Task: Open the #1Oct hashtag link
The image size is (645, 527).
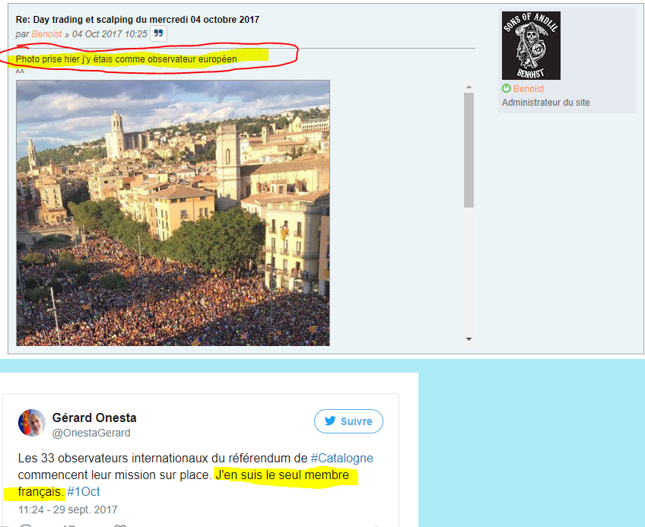Action: tap(84, 491)
